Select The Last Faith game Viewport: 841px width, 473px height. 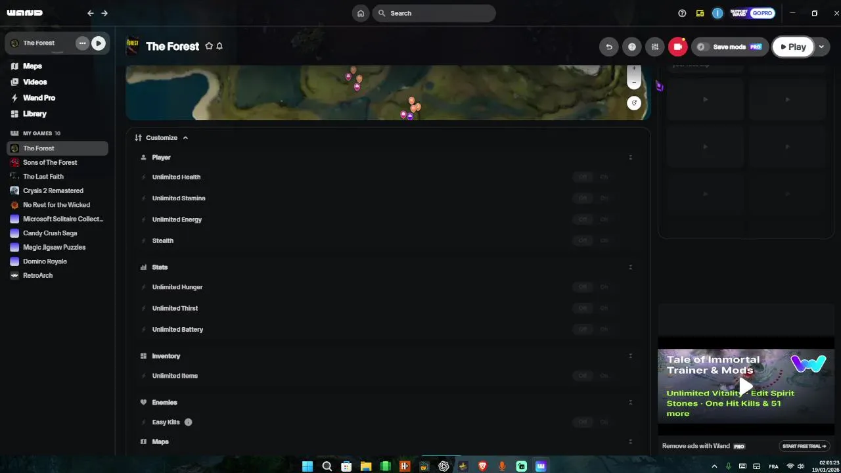pos(57,177)
